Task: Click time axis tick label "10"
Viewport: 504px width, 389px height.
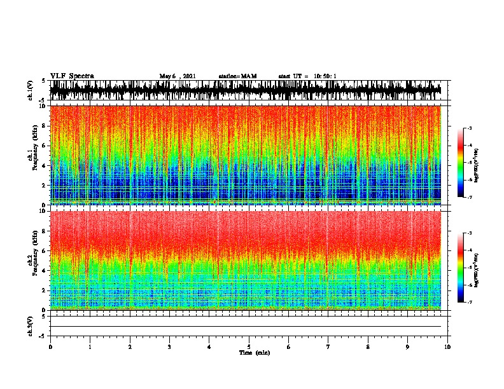Action: click(x=447, y=347)
